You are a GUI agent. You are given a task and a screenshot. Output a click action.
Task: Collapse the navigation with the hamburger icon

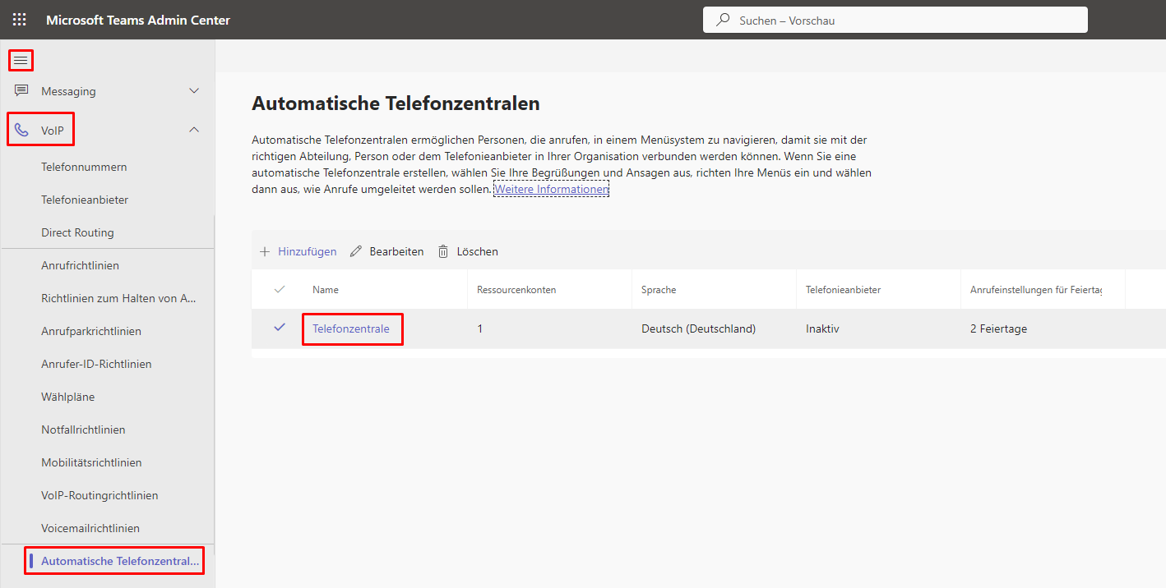(21, 61)
